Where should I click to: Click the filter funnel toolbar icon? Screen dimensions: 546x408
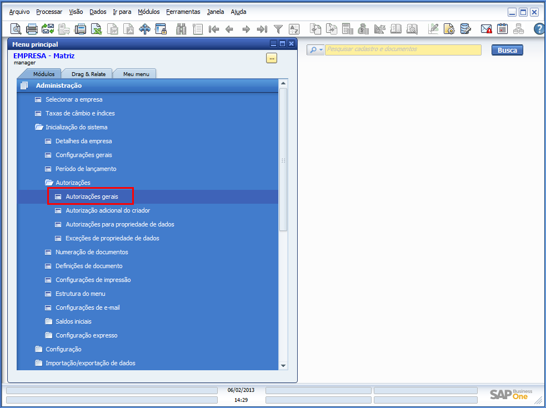tap(278, 29)
